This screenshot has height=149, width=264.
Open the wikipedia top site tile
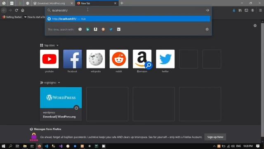96,59
